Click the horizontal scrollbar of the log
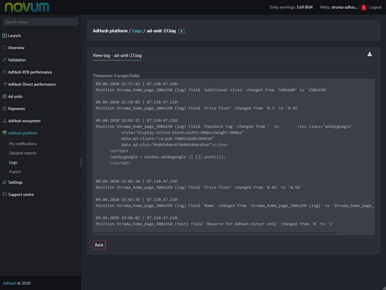Viewport: 386px width, 290px height. pos(215,233)
